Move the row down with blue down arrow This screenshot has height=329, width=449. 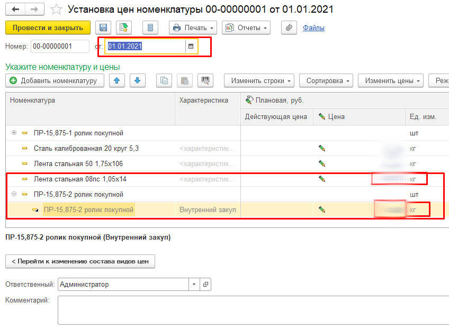(138, 81)
